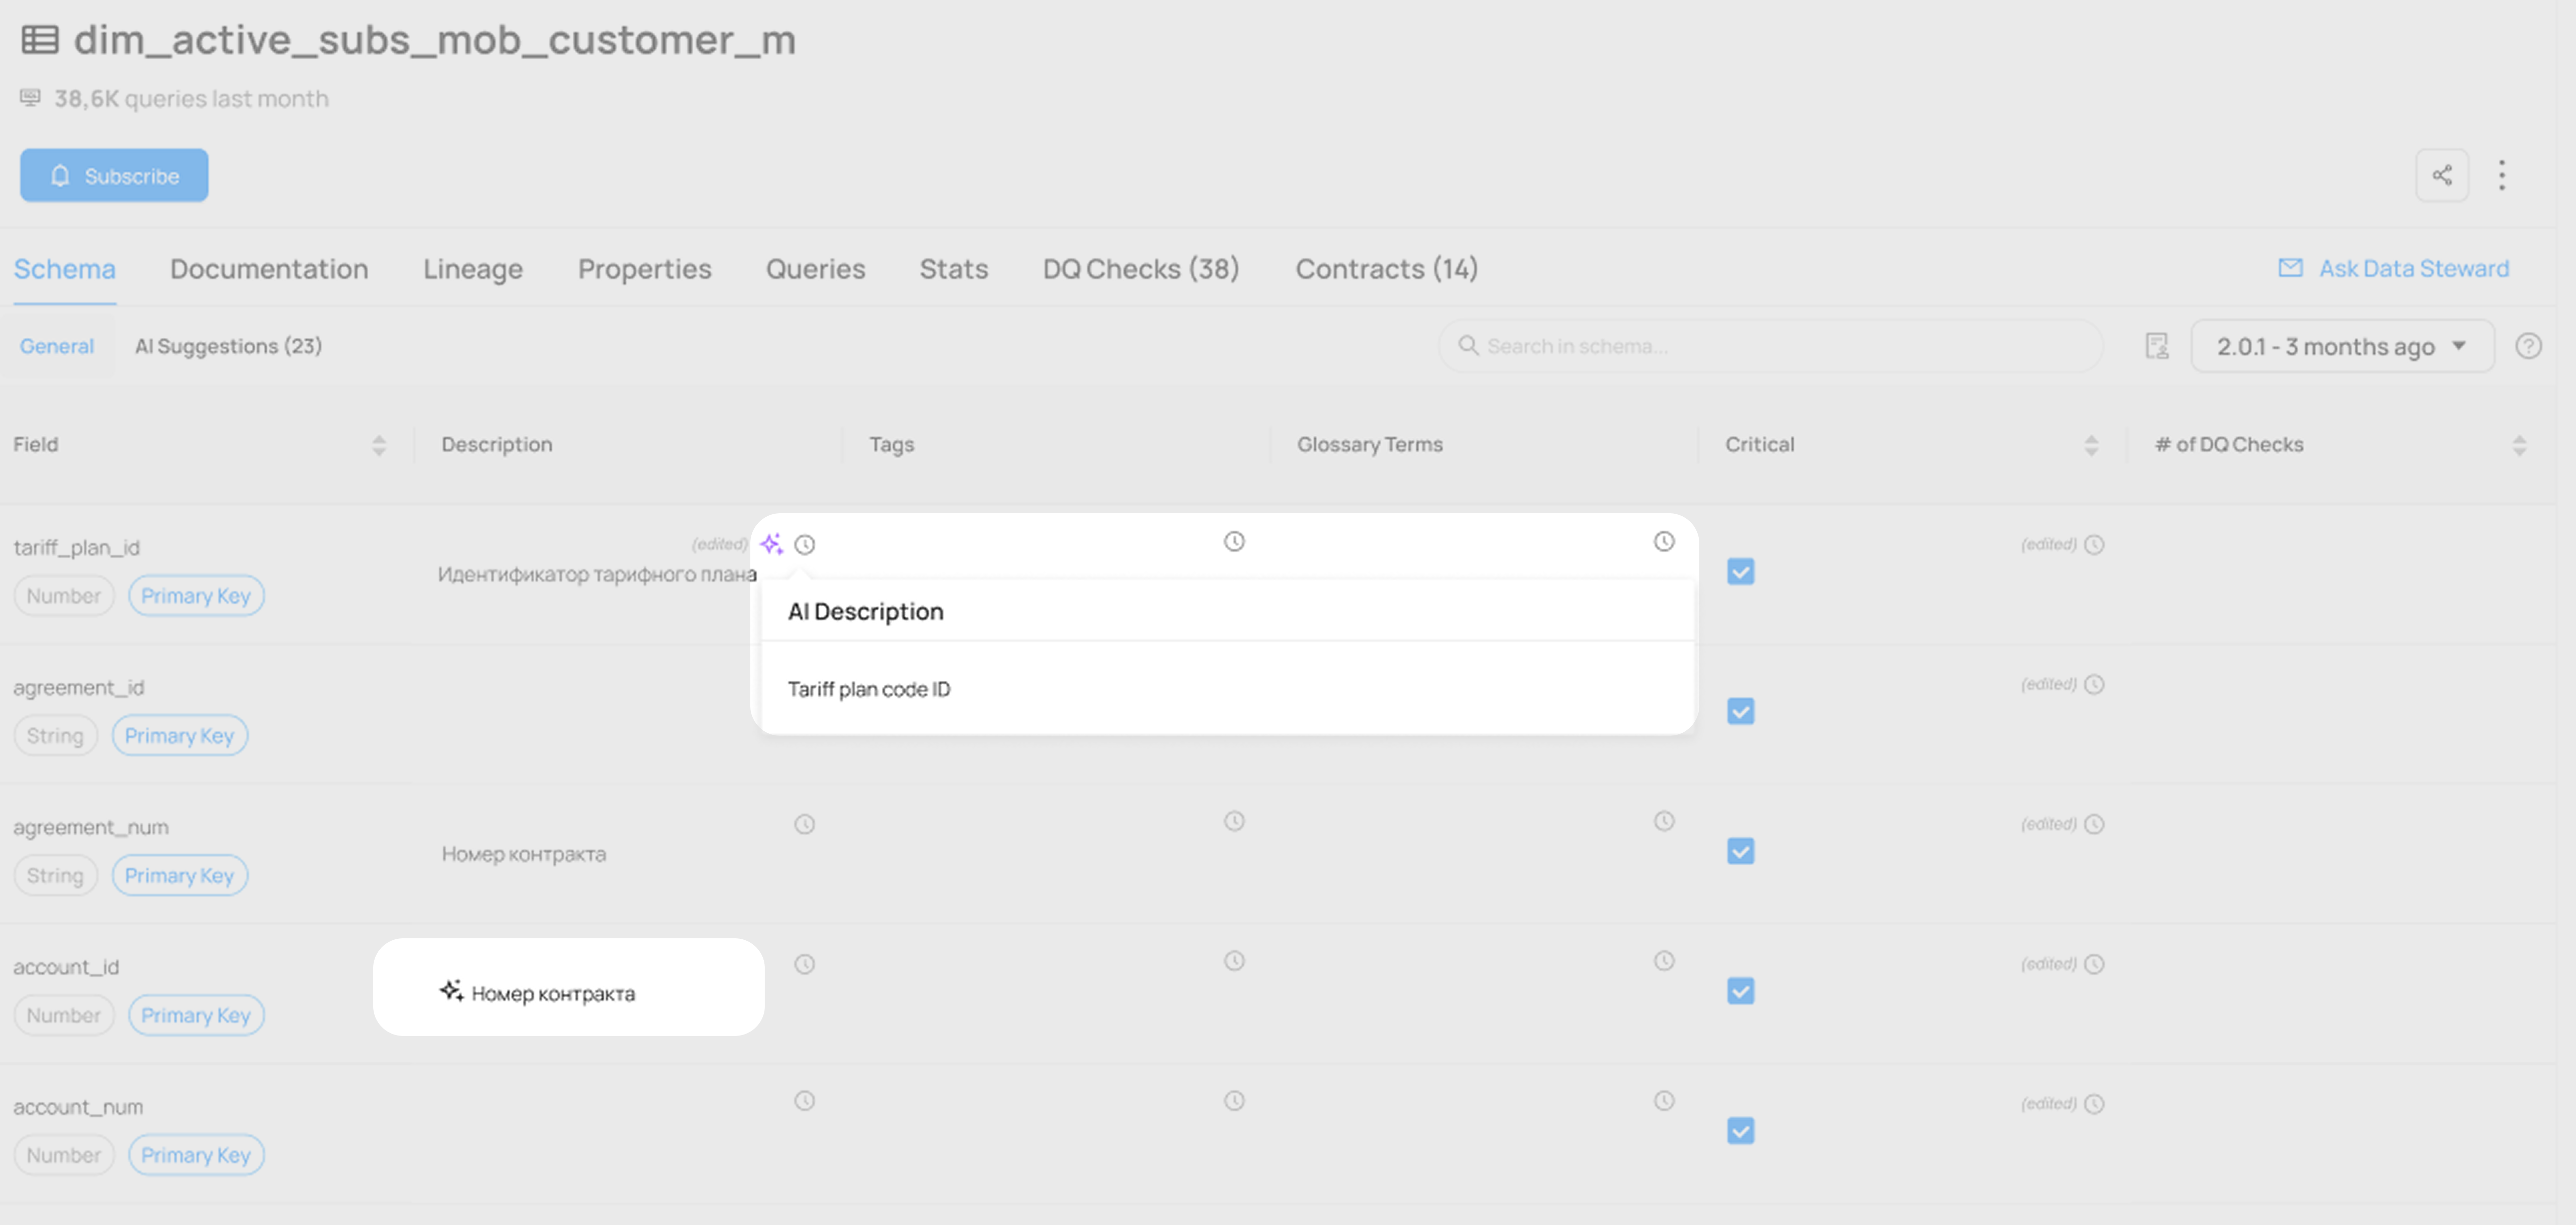Open the DQ Checks (38) tab

coord(1140,269)
